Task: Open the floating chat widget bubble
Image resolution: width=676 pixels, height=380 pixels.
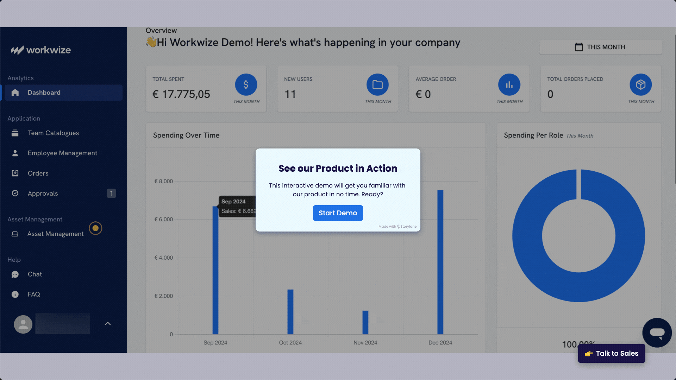Action: pyautogui.click(x=657, y=332)
